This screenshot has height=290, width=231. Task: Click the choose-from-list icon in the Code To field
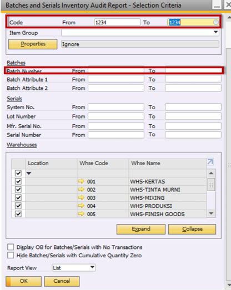[216, 22]
